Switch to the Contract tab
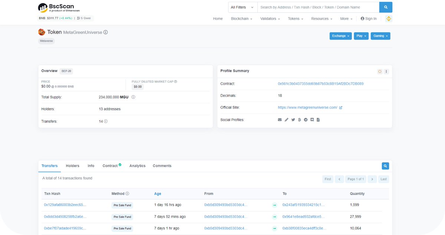The image size is (445, 235). tap(112, 166)
